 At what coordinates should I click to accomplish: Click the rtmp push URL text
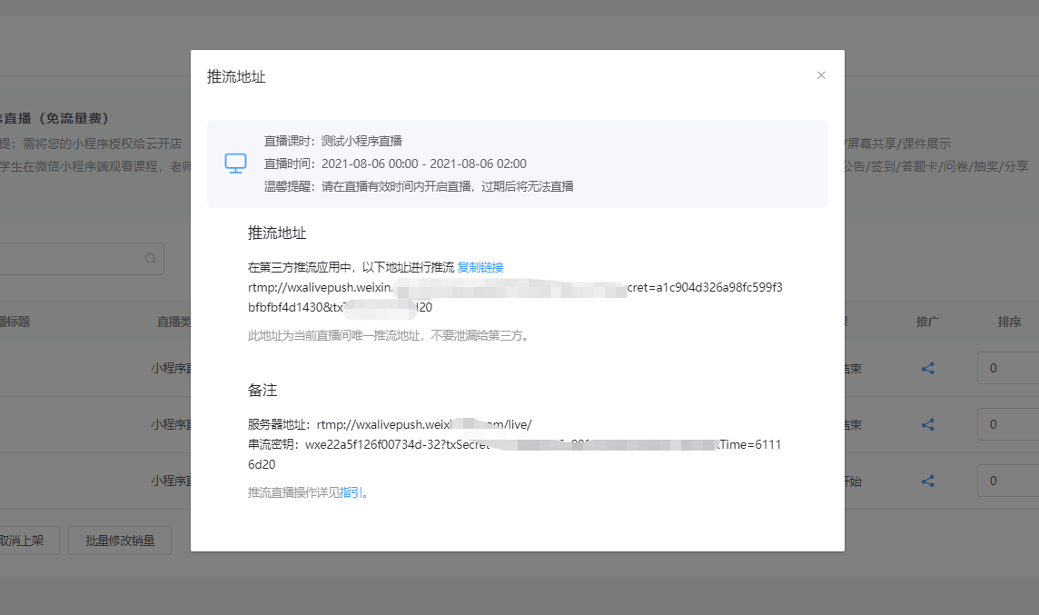pos(515,298)
